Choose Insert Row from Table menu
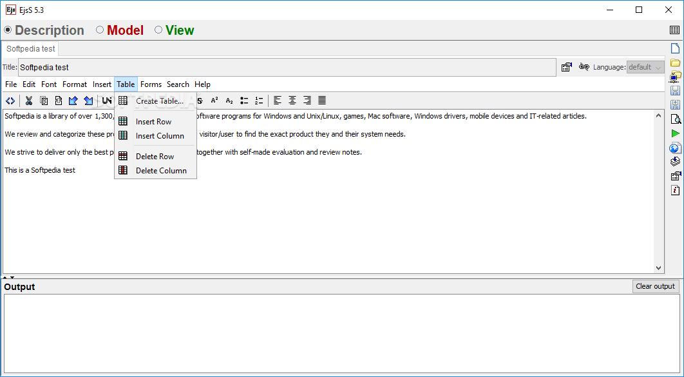This screenshot has width=684, height=377. [x=155, y=121]
